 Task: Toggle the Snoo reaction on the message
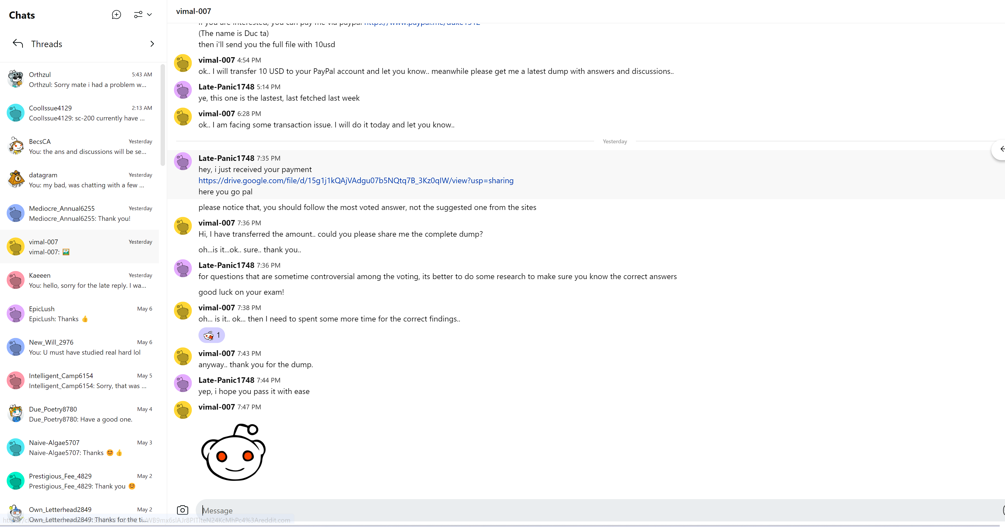coord(212,335)
